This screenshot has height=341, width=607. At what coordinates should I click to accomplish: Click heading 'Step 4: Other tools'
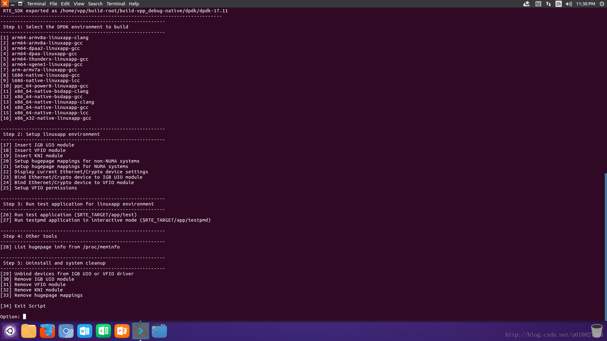click(30, 236)
